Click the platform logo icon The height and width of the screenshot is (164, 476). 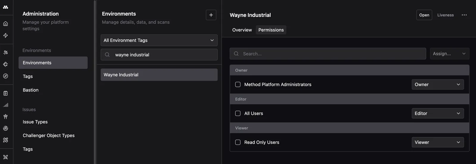[6, 7]
